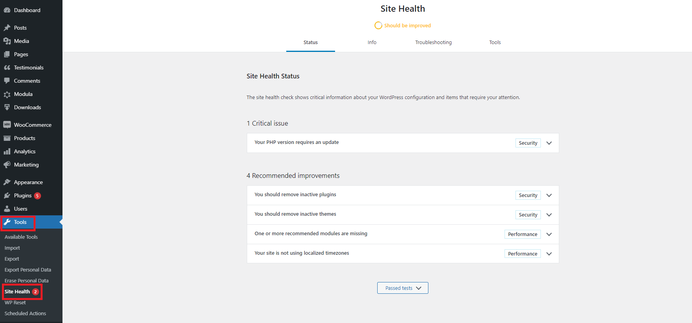This screenshot has width=692, height=323.
Task: Open the Import submenu link
Action: point(12,248)
